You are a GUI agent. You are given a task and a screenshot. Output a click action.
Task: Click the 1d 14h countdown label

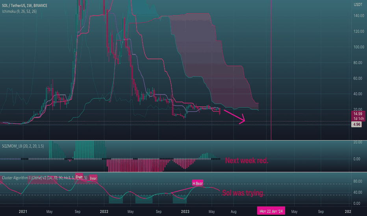pos(359,119)
